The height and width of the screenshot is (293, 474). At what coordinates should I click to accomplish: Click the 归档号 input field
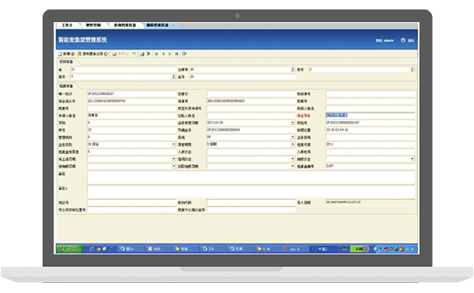pos(370,122)
